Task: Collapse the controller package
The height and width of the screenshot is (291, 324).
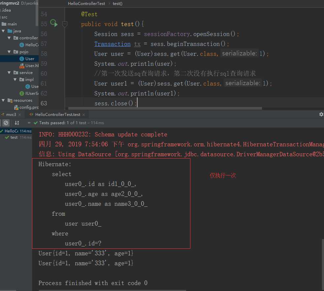Action: (x=9, y=38)
